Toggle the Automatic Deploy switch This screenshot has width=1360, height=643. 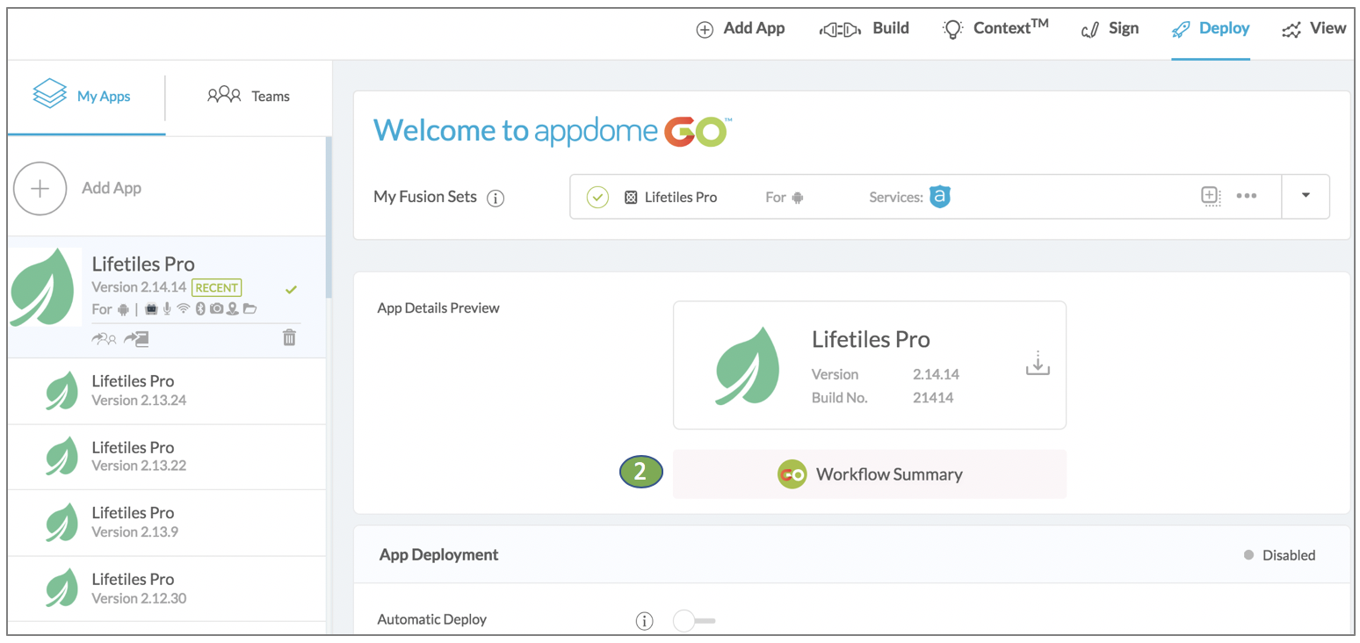694,621
